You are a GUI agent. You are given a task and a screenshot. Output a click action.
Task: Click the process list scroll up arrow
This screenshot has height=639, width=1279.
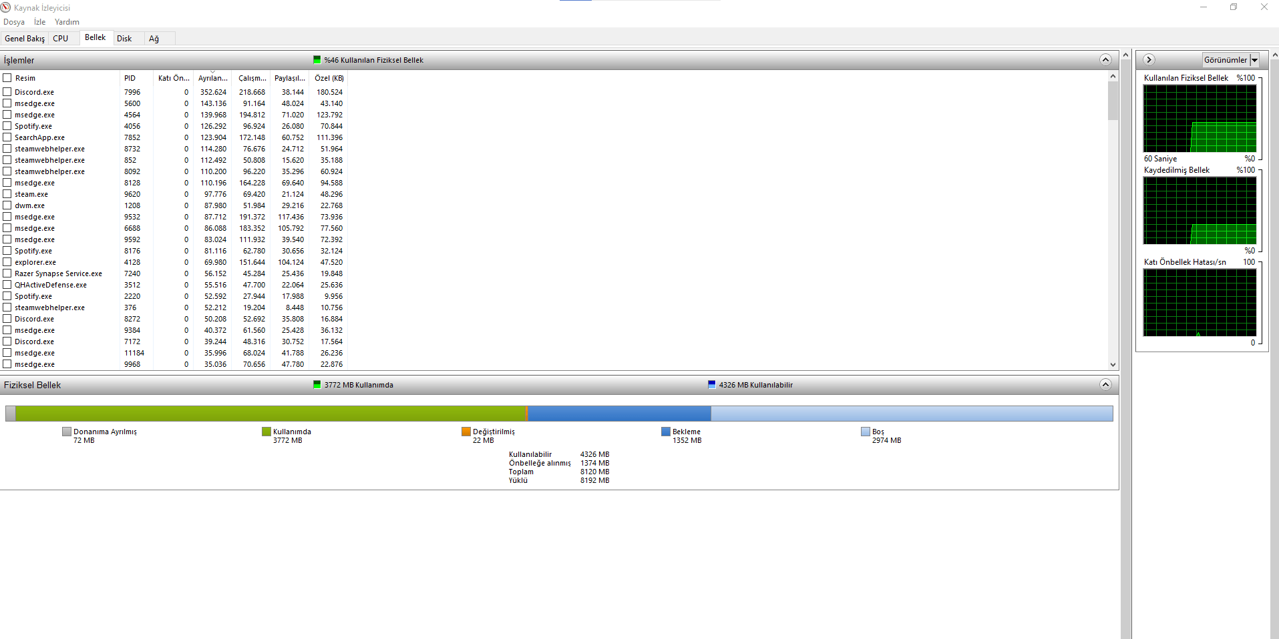click(x=1113, y=76)
